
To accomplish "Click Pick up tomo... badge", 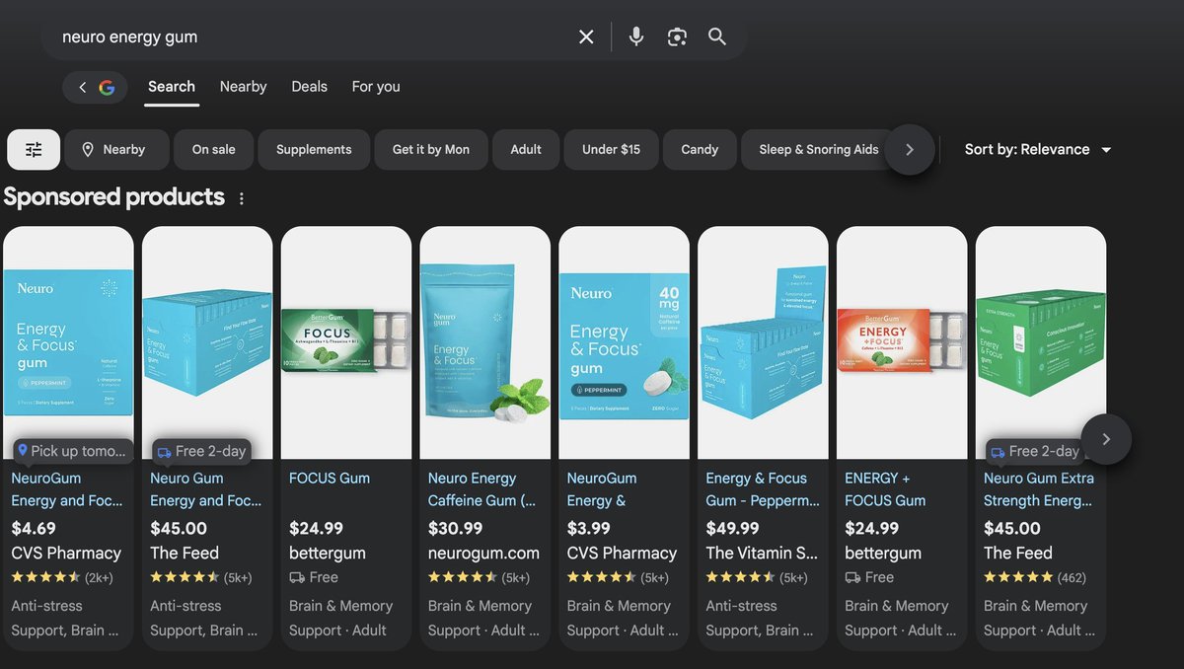I will coord(73,451).
